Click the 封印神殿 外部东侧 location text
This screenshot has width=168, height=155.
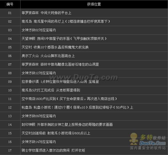coord(67,125)
